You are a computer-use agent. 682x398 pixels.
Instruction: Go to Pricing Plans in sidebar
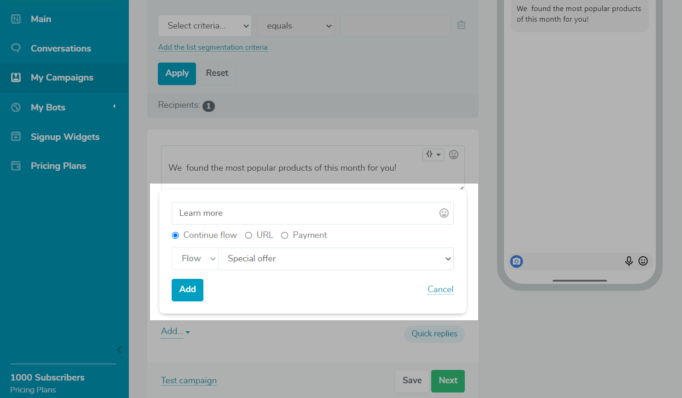pos(58,166)
